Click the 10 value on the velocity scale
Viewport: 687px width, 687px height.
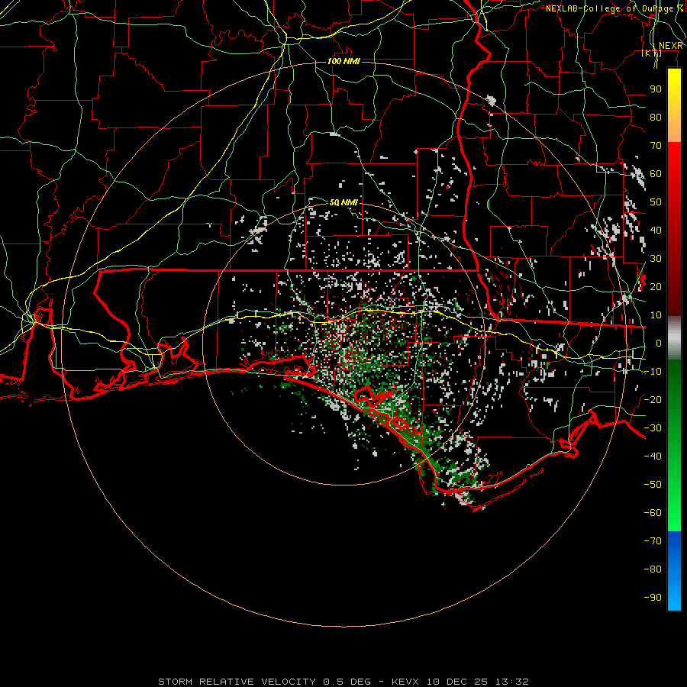coord(656,315)
